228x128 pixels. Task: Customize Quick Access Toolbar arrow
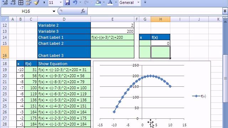145,2
